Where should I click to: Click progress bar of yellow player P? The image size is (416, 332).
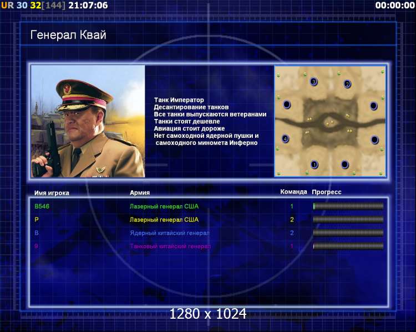(x=348, y=220)
